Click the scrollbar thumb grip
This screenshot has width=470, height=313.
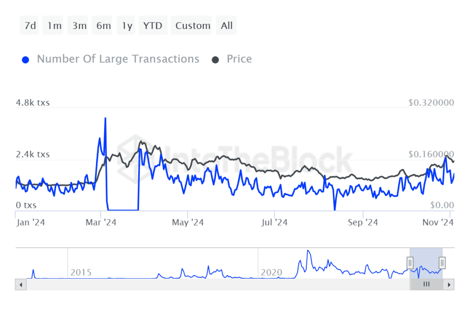point(426,284)
